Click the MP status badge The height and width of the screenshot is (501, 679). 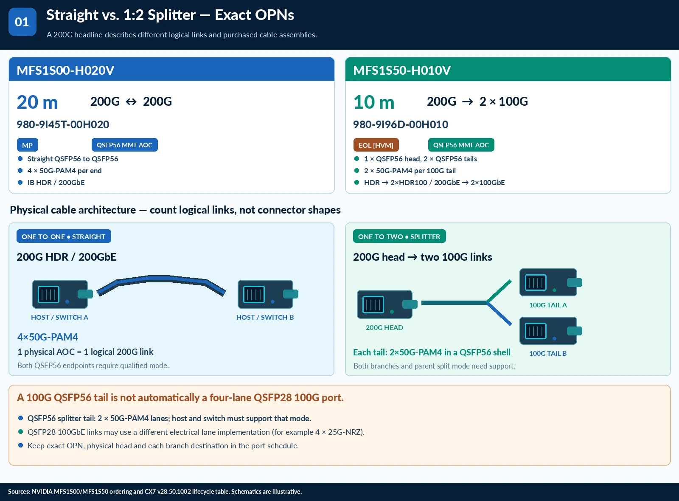(x=28, y=145)
